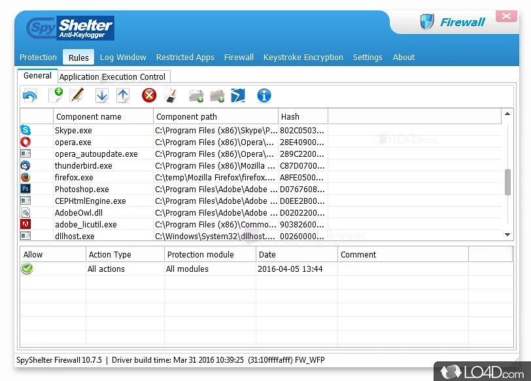Switch to Application Execution Control tab
Image resolution: width=531 pixels, height=381 pixels.
point(112,76)
